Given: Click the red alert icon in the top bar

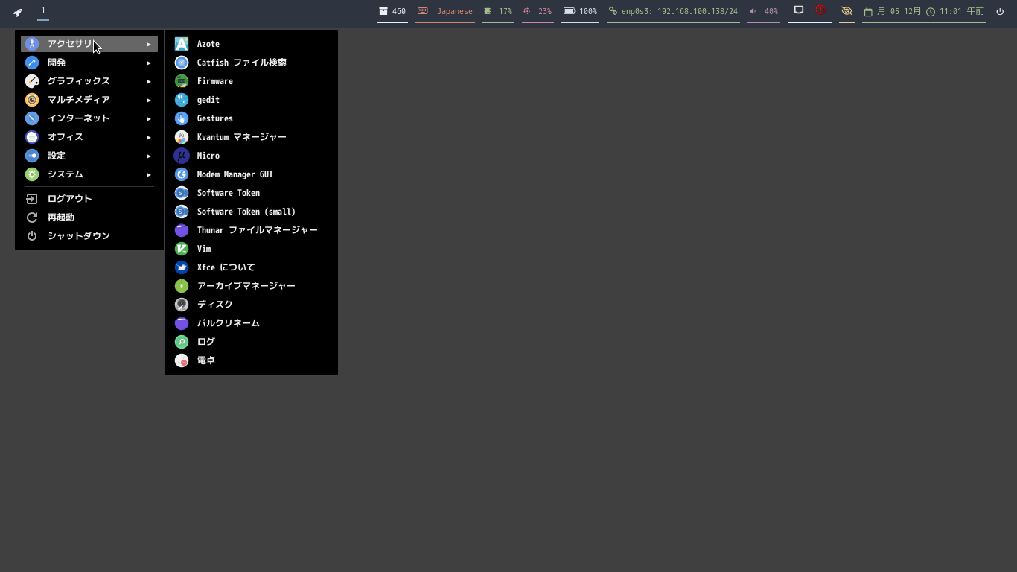Looking at the screenshot, I should [x=820, y=10].
